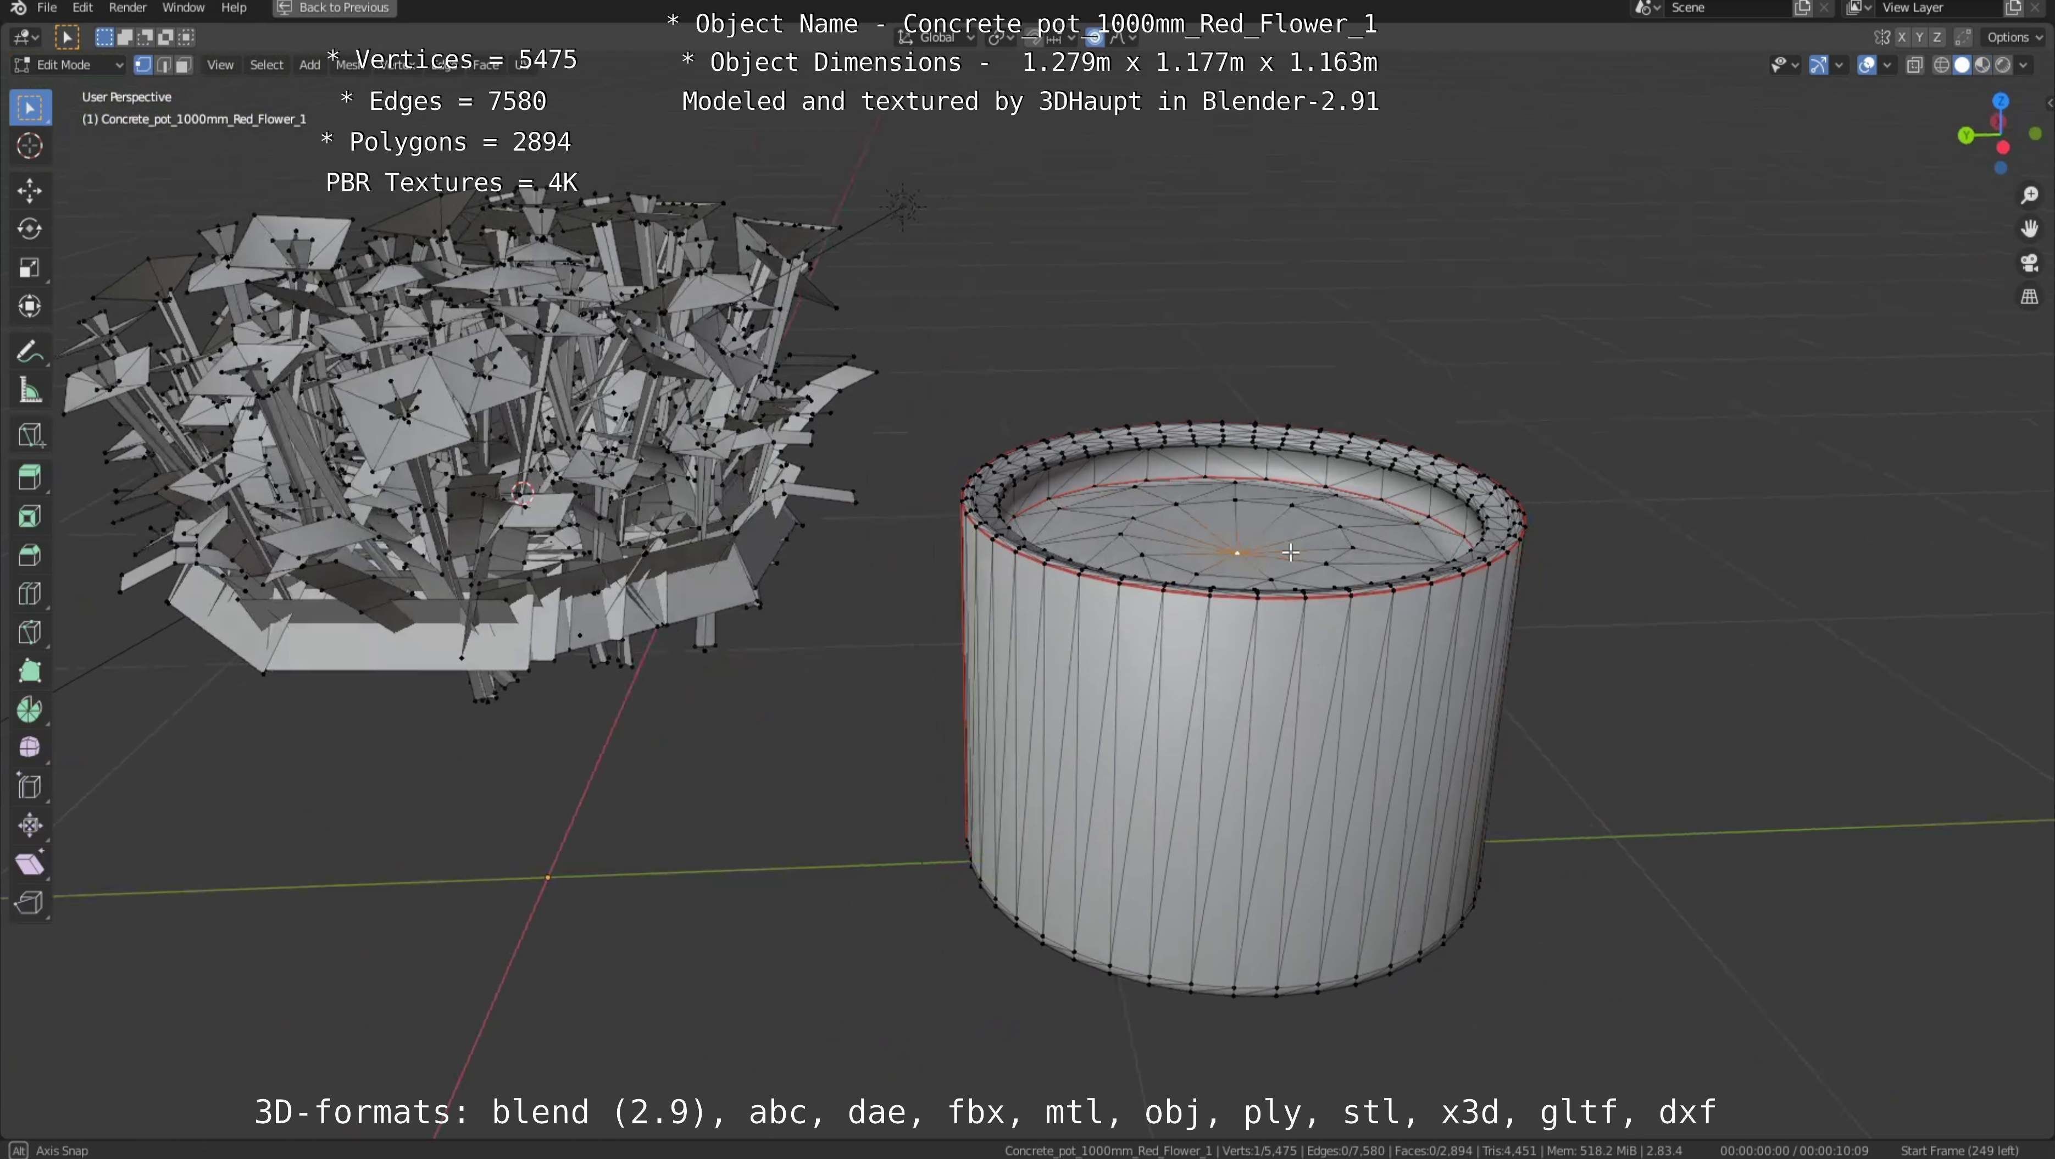
Task: Toggle X axis mirror
Action: [x=1903, y=37]
